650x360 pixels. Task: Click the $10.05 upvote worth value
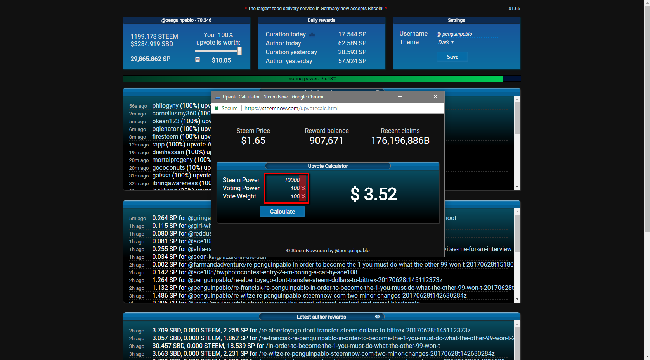221,60
